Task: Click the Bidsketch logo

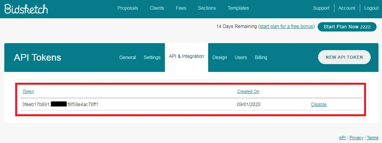Action: tap(26, 9)
